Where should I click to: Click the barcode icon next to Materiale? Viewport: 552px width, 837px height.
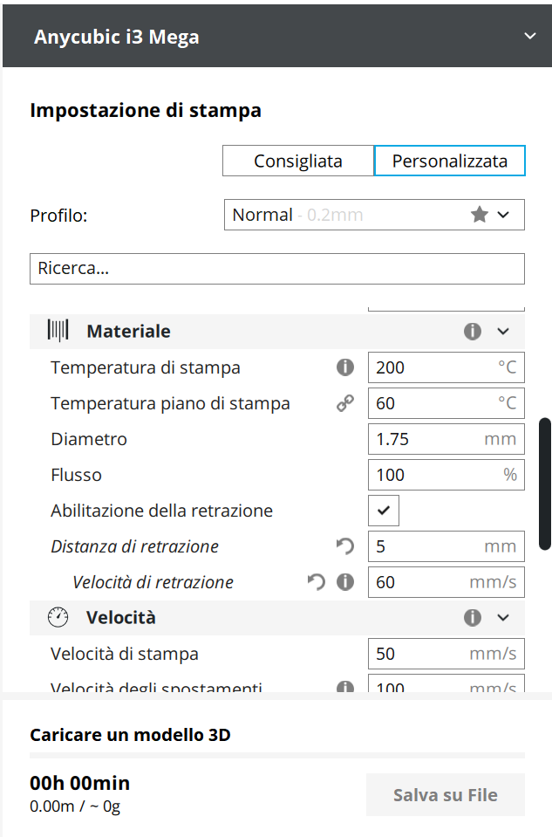tap(58, 332)
